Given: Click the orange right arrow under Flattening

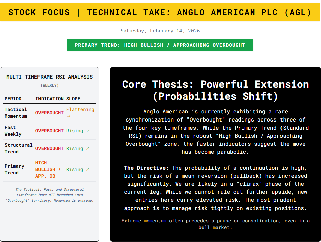Looking at the screenshot, I should click(68, 116).
